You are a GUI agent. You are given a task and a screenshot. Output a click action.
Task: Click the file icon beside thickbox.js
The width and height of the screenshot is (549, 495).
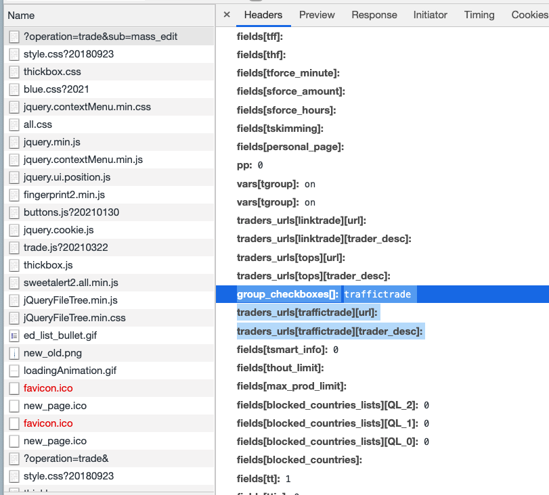(14, 265)
